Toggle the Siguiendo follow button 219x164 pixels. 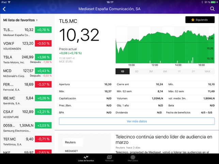click(200, 20)
